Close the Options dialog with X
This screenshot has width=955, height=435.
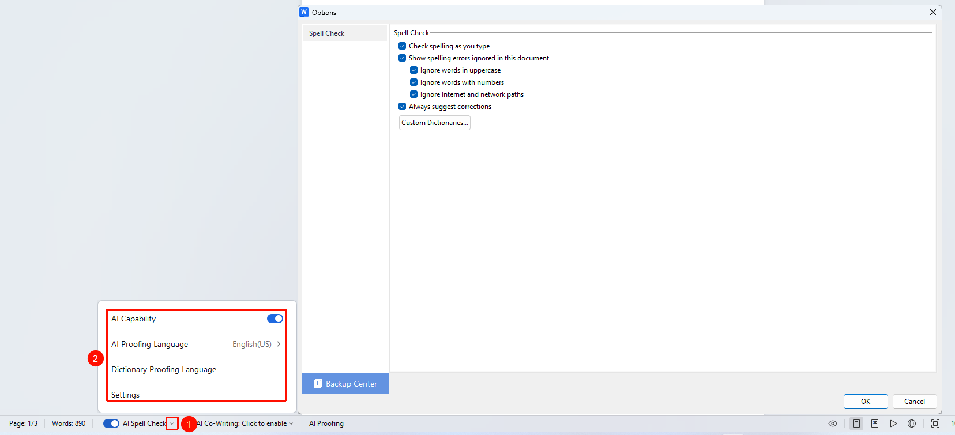[933, 12]
